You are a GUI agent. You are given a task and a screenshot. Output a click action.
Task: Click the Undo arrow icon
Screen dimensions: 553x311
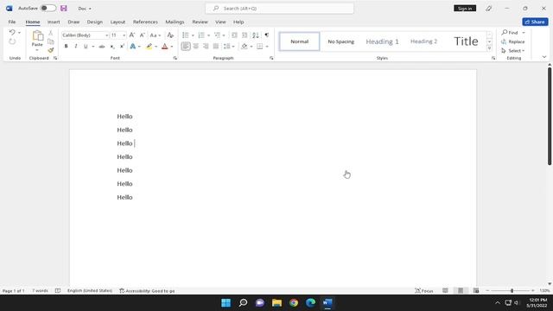[x=12, y=33]
